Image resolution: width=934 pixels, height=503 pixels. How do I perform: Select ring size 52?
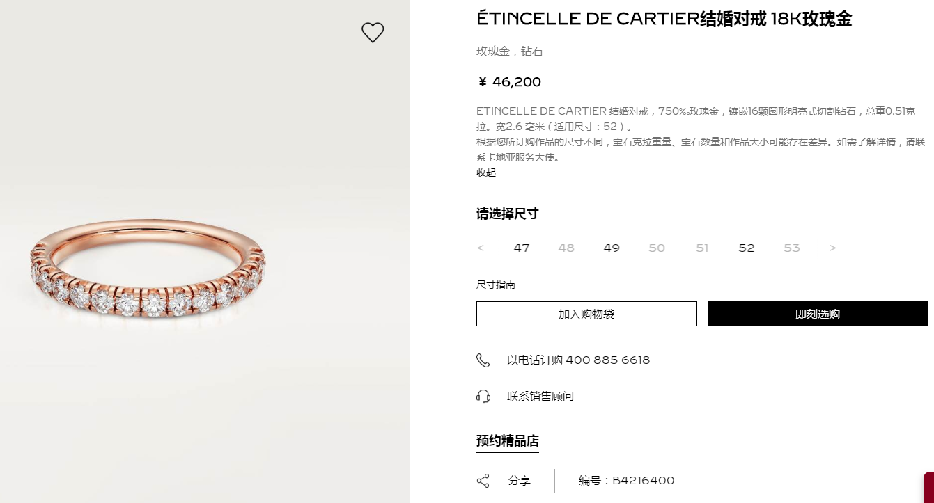pyautogui.click(x=747, y=248)
